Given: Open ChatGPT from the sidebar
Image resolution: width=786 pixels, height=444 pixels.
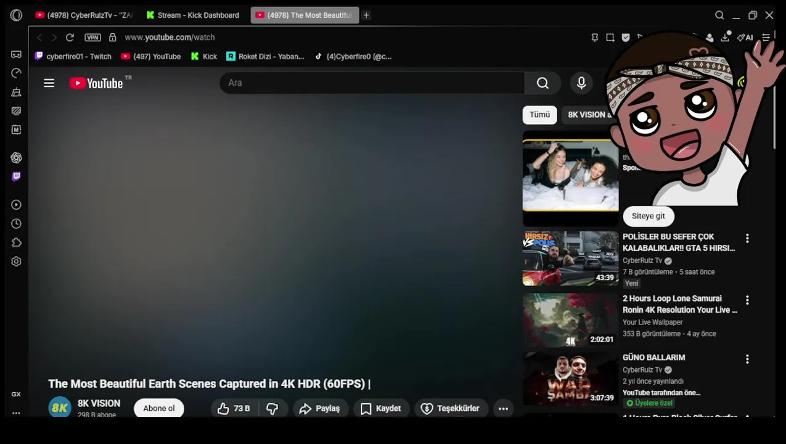Looking at the screenshot, I should (x=16, y=158).
